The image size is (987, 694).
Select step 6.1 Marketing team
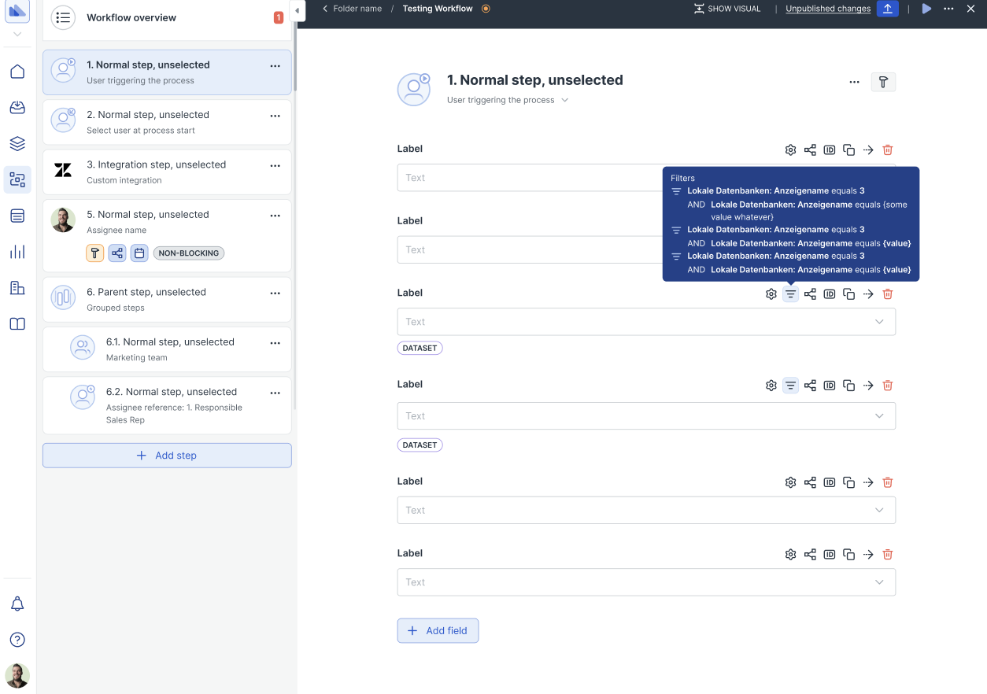click(167, 349)
